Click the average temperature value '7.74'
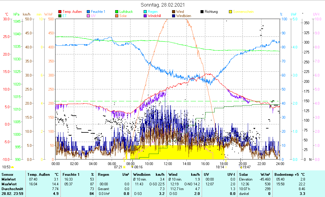The height and width of the screenshot is (197, 325). [55, 189]
